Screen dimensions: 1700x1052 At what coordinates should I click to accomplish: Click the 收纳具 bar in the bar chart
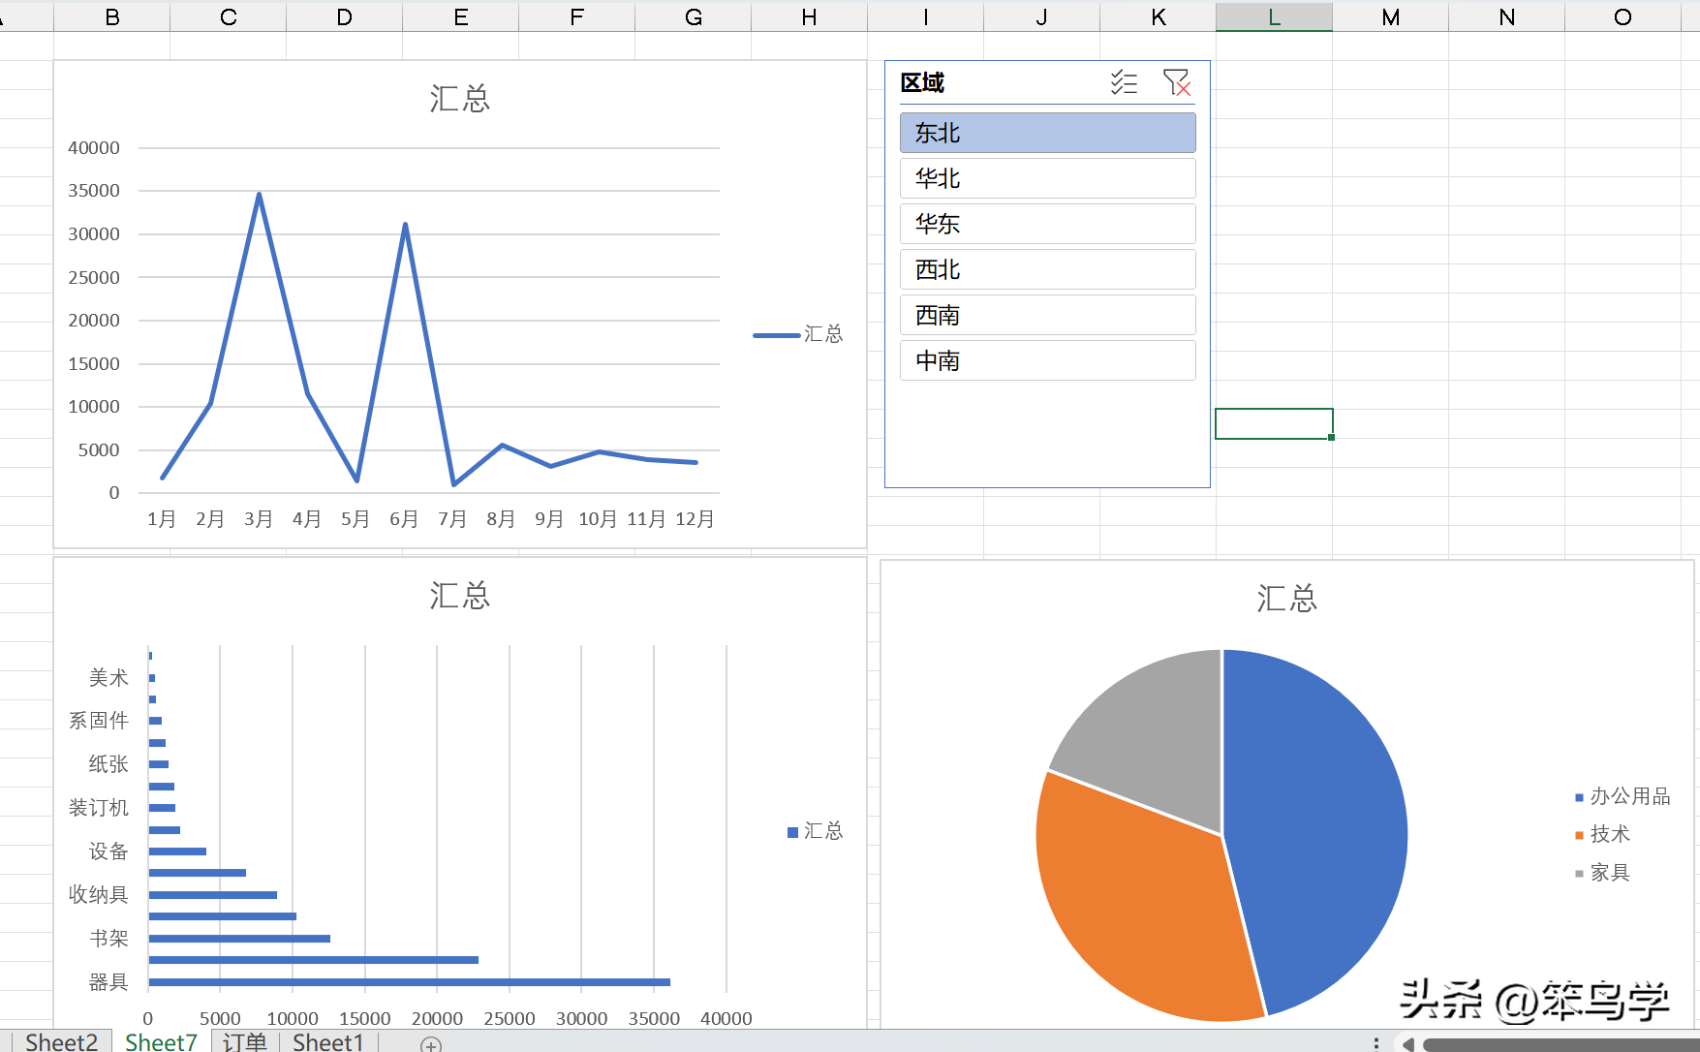pyautogui.click(x=213, y=895)
